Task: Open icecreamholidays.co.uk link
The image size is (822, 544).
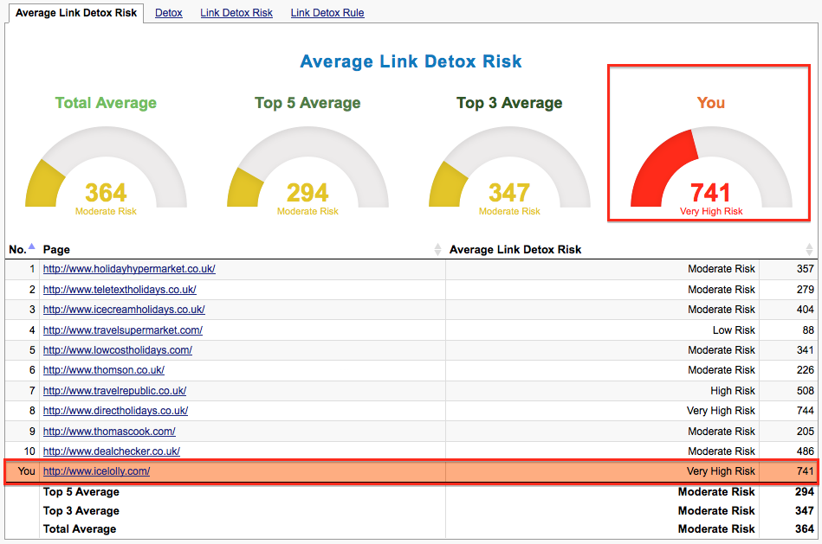Action: 124,310
